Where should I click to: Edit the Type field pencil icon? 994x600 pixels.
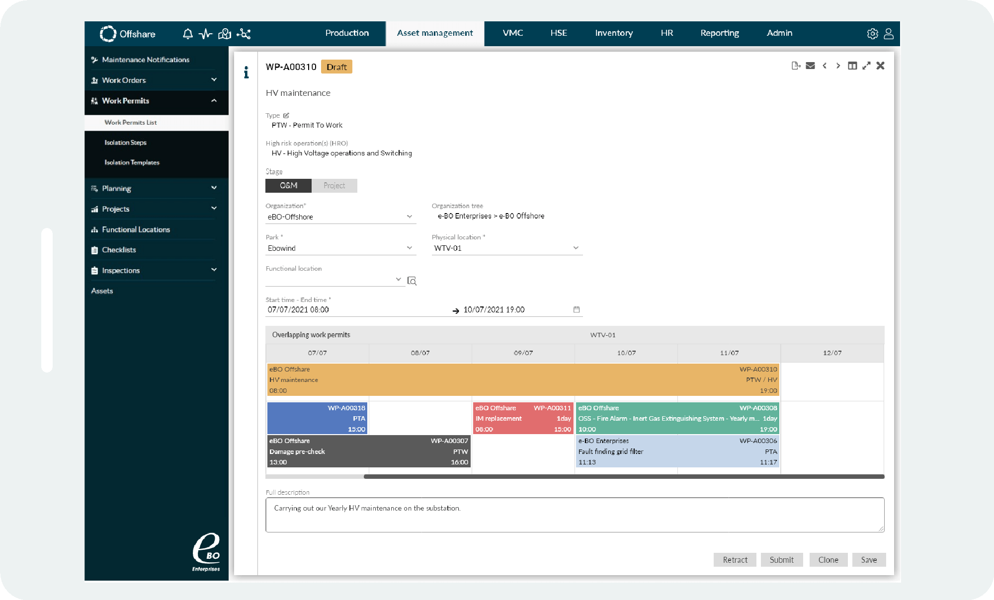[286, 115]
